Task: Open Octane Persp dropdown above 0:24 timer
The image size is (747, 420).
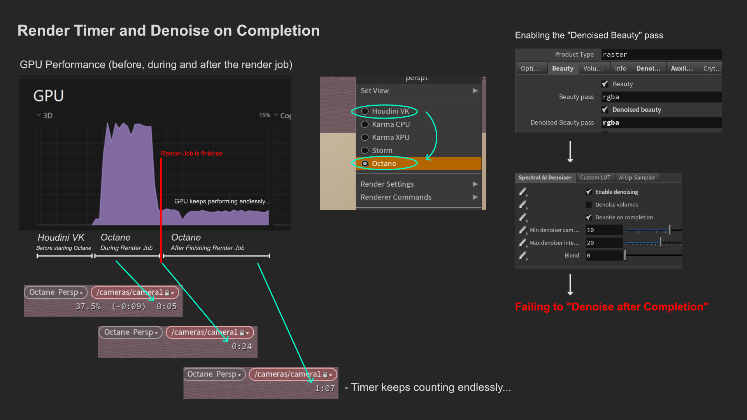Action: [130, 332]
